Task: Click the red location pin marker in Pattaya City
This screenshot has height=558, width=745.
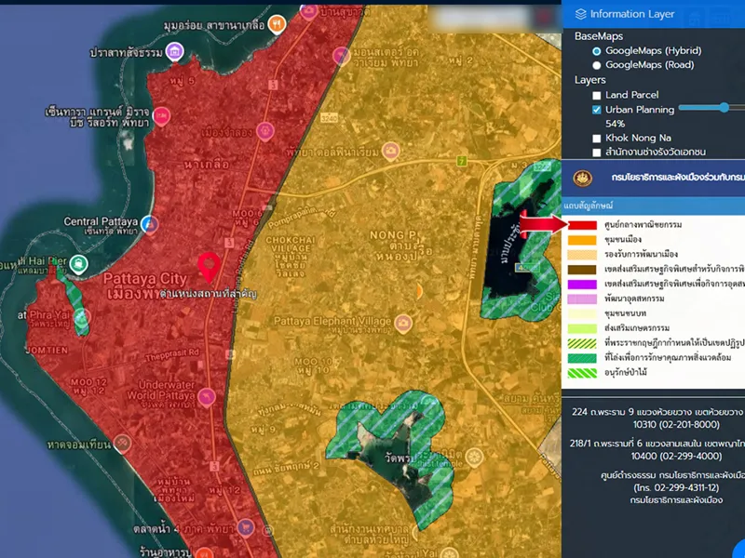Action: (x=209, y=267)
